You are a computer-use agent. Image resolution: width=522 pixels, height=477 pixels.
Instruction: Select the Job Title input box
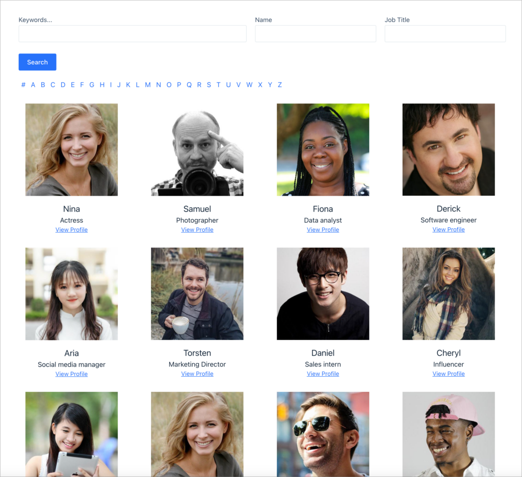445,34
